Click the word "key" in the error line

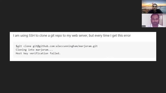tap(26, 53)
